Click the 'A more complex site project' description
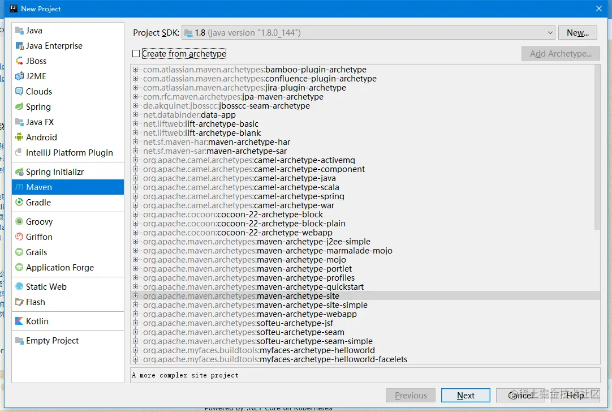Viewport: 612px width, 412px height. coord(185,375)
